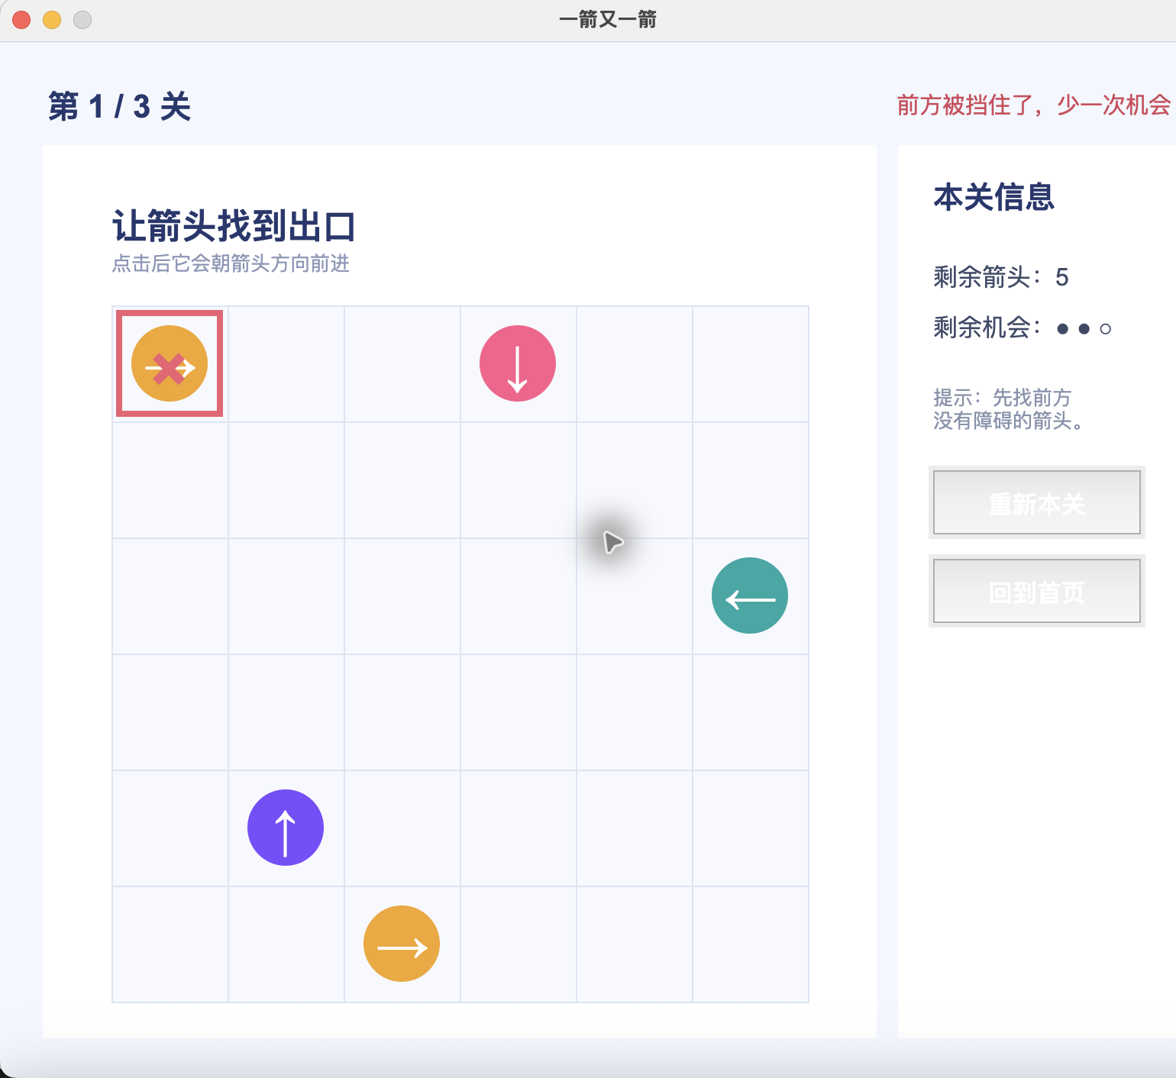Click the 第 1 / 3 关 level heading
This screenshot has width=1176, height=1078.
(x=119, y=106)
